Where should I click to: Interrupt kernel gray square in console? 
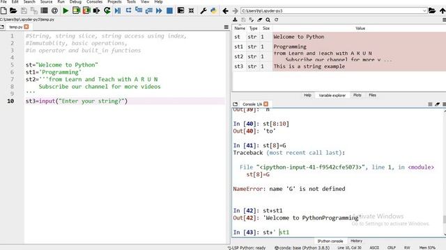(x=430, y=104)
